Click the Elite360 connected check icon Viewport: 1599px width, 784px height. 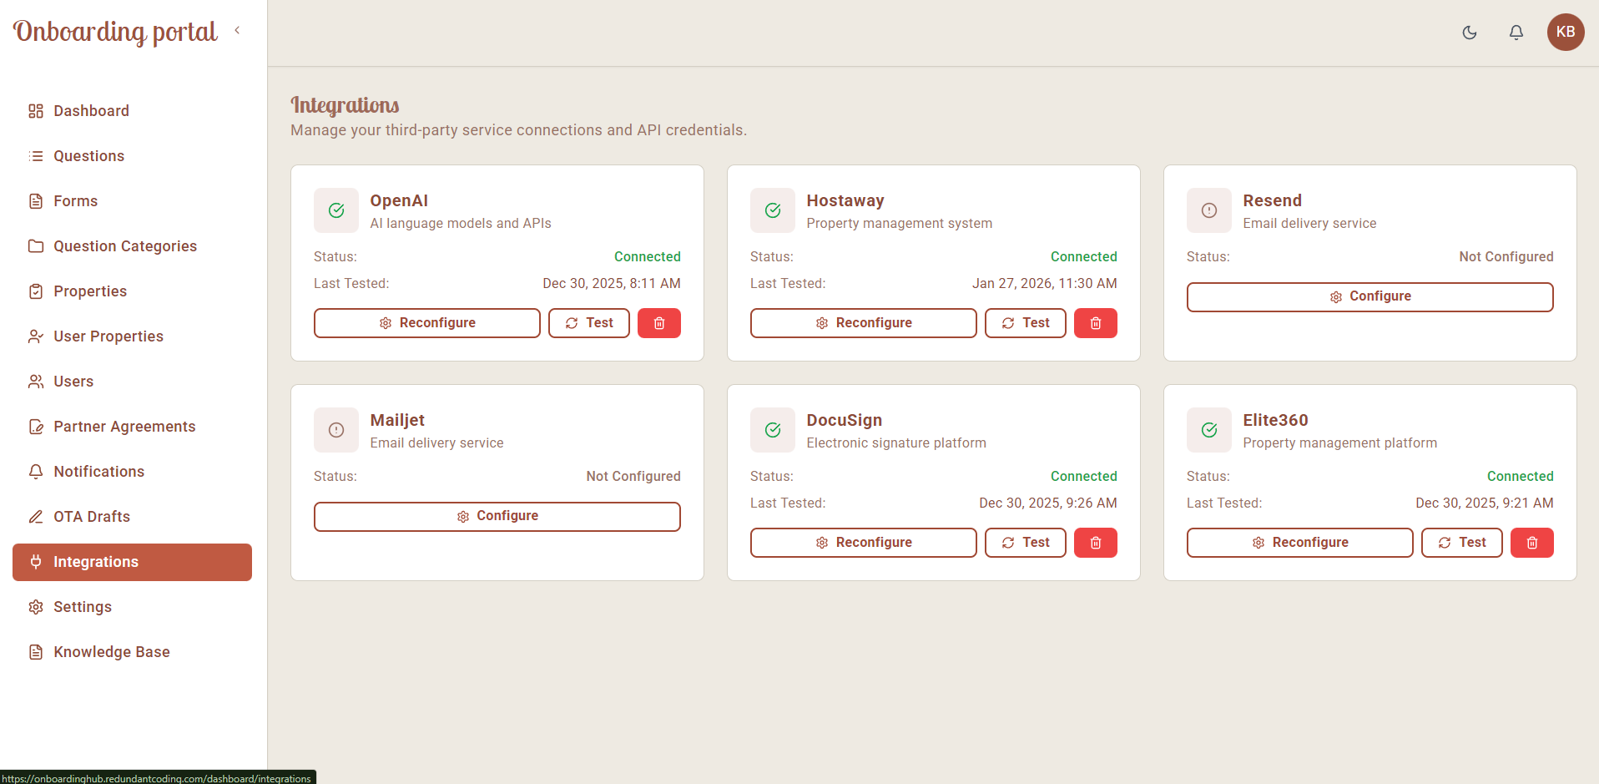[1209, 430]
